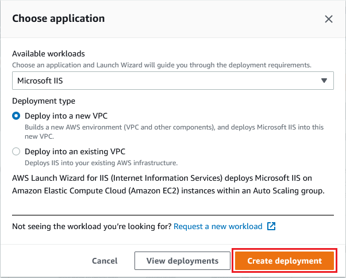346x278 pixels.
Task: Select Deploy into an existing VPC
Action: point(16,151)
